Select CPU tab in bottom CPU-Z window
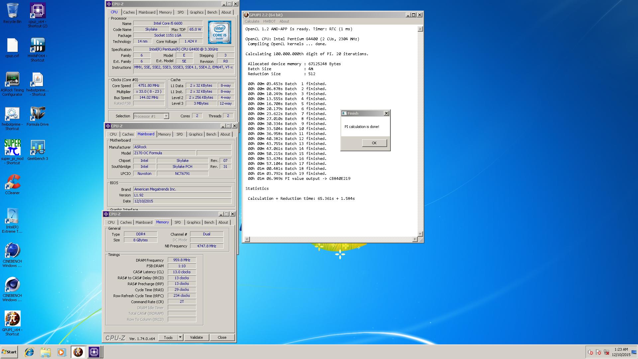638x359 pixels. pyautogui.click(x=111, y=222)
